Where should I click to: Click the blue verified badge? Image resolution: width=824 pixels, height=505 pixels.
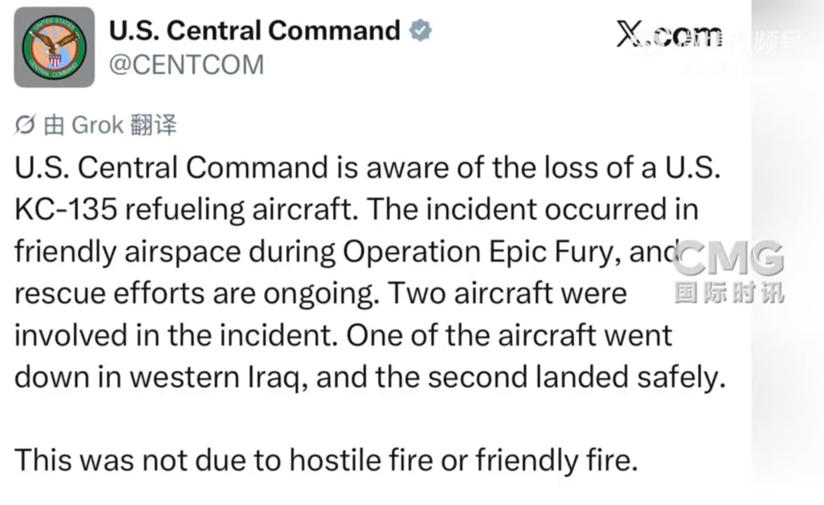click(420, 31)
